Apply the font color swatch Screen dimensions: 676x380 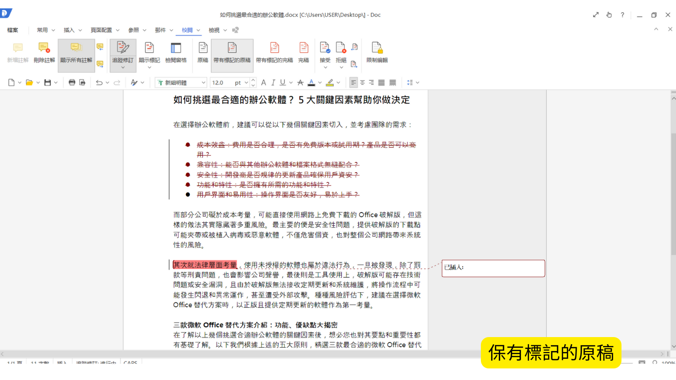point(311,82)
